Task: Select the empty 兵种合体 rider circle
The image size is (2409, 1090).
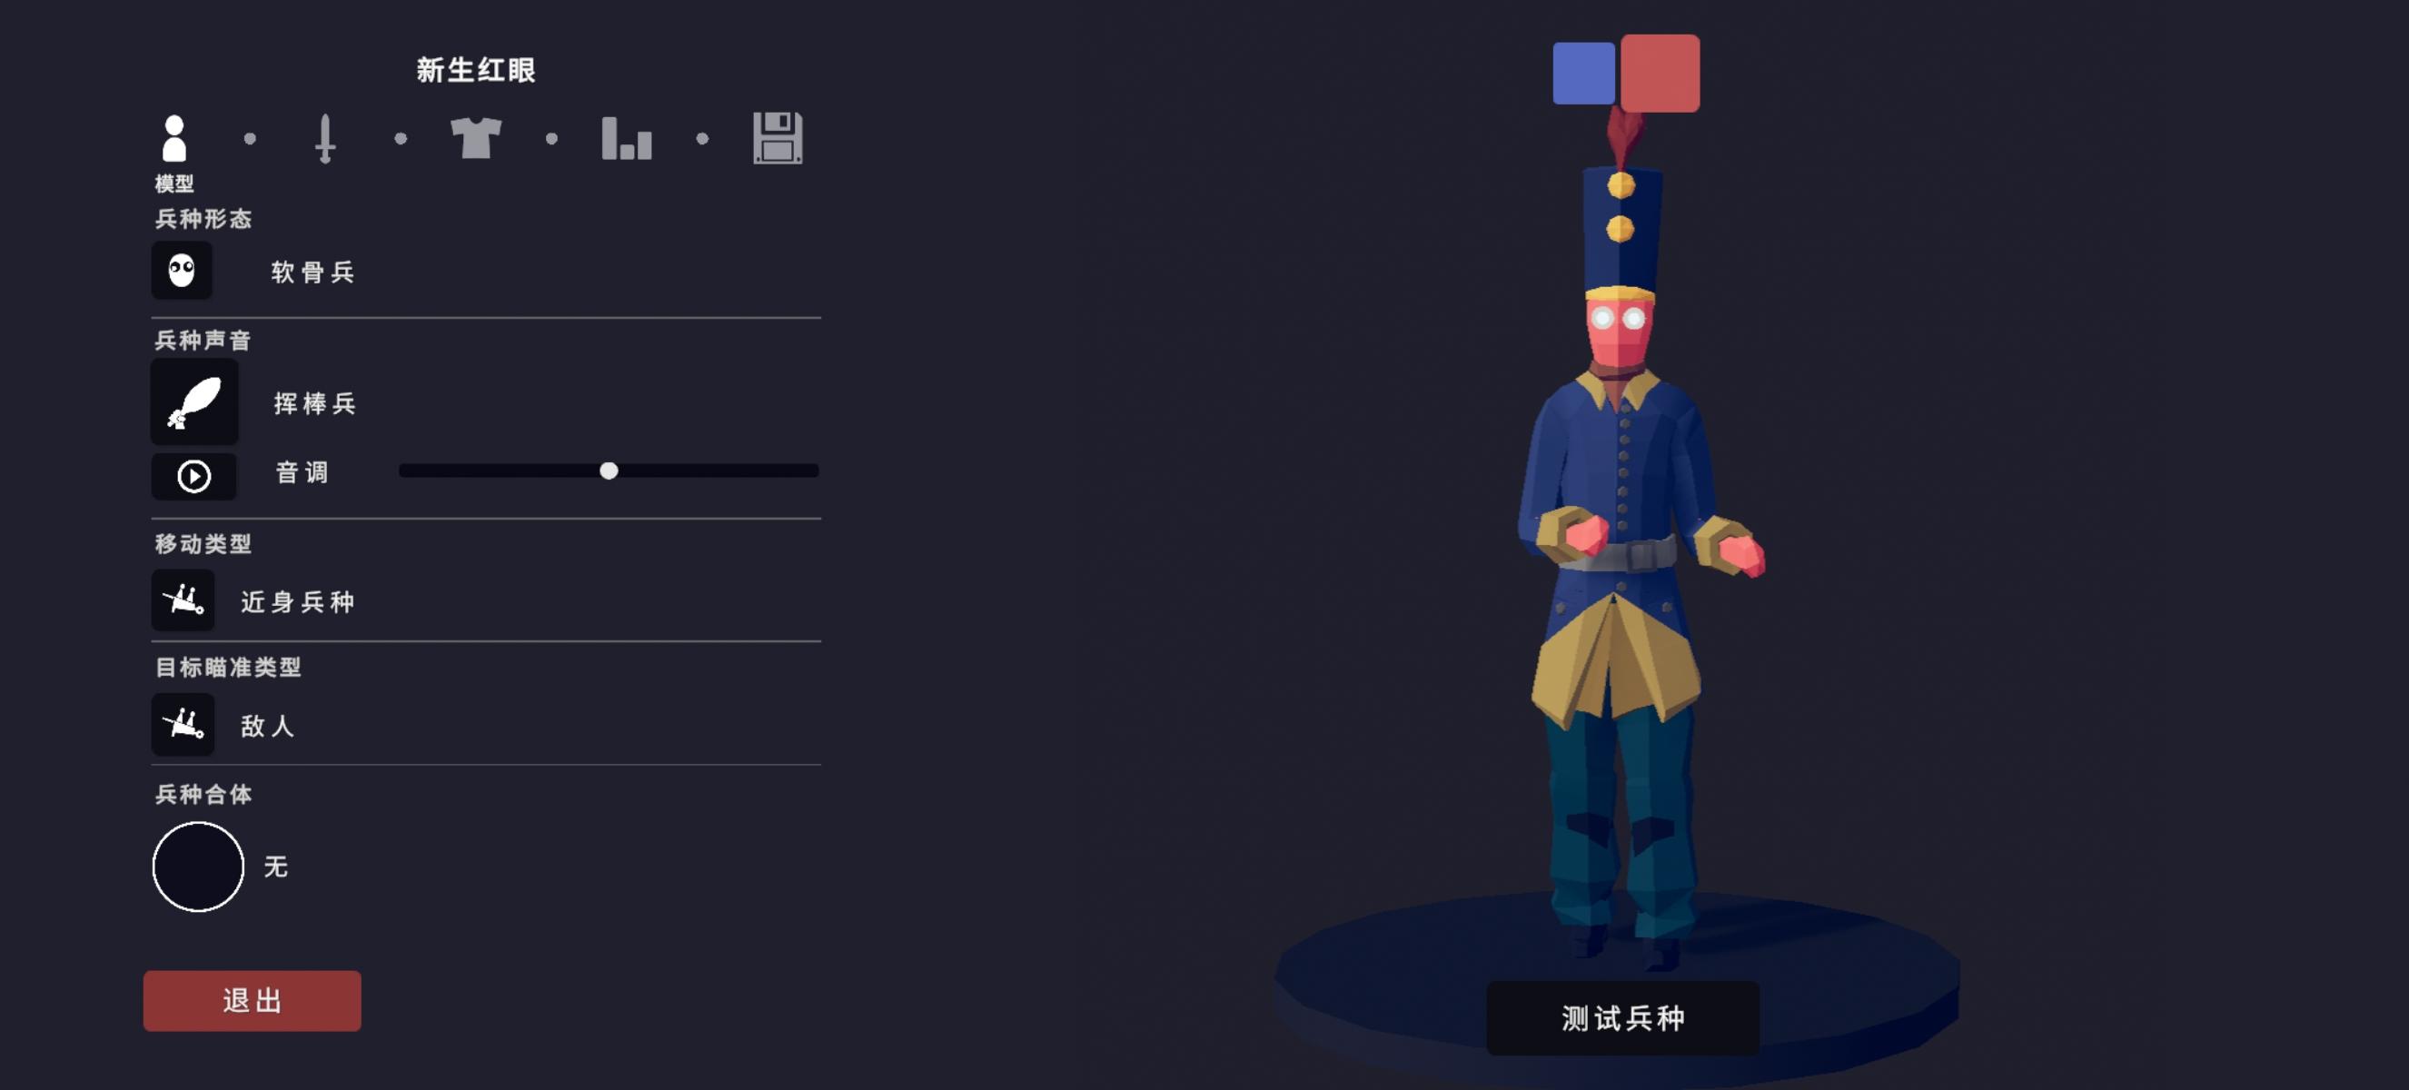Action: click(x=198, y=867)
